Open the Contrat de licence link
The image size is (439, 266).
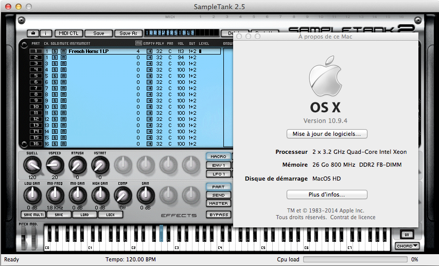click(353, 217)
